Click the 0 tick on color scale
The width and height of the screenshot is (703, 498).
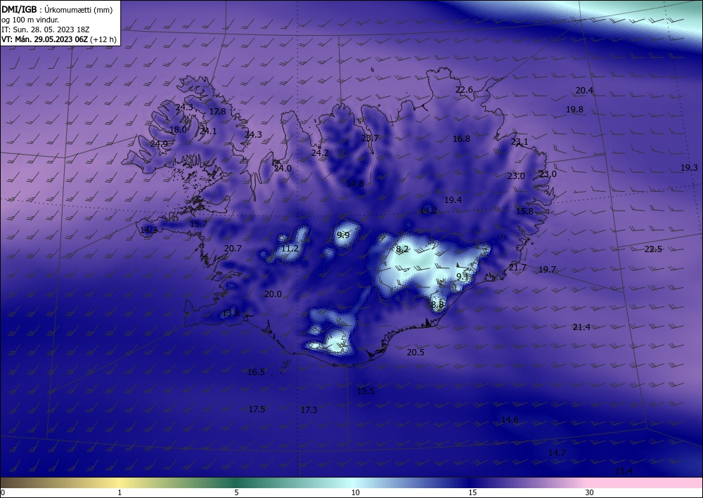point(3,493)
